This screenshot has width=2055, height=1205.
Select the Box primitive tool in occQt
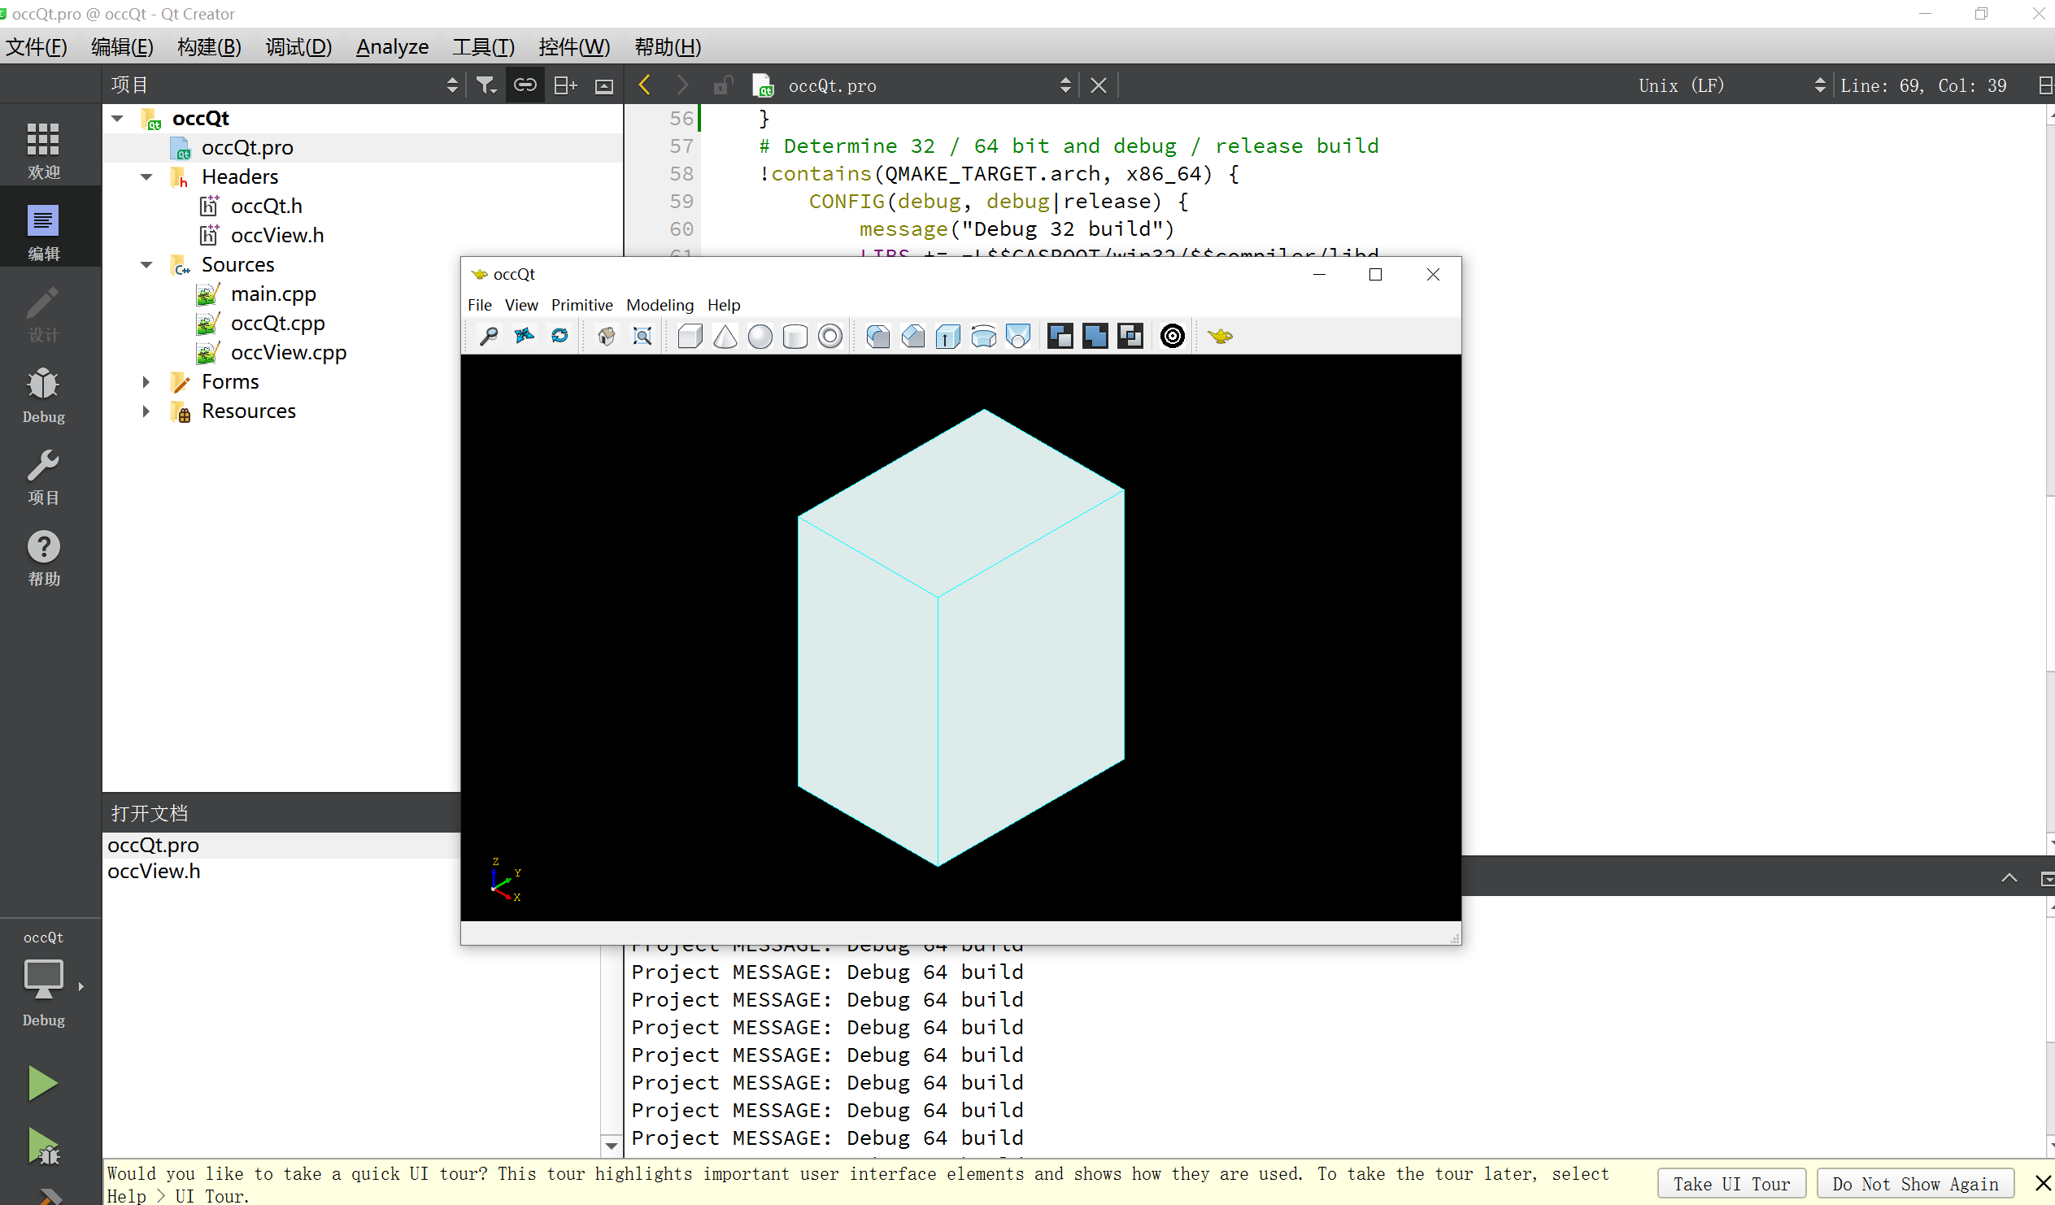690,336
